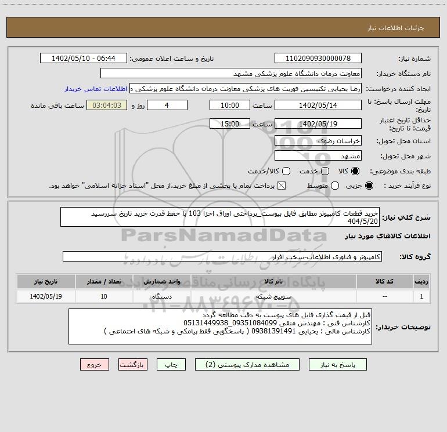Click the 1402/05/19 validity date field
The height and width of the screenshot is (432, 447).
[x=318, y=124]
